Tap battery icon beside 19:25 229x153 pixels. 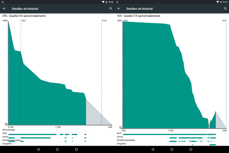point(106,2)
